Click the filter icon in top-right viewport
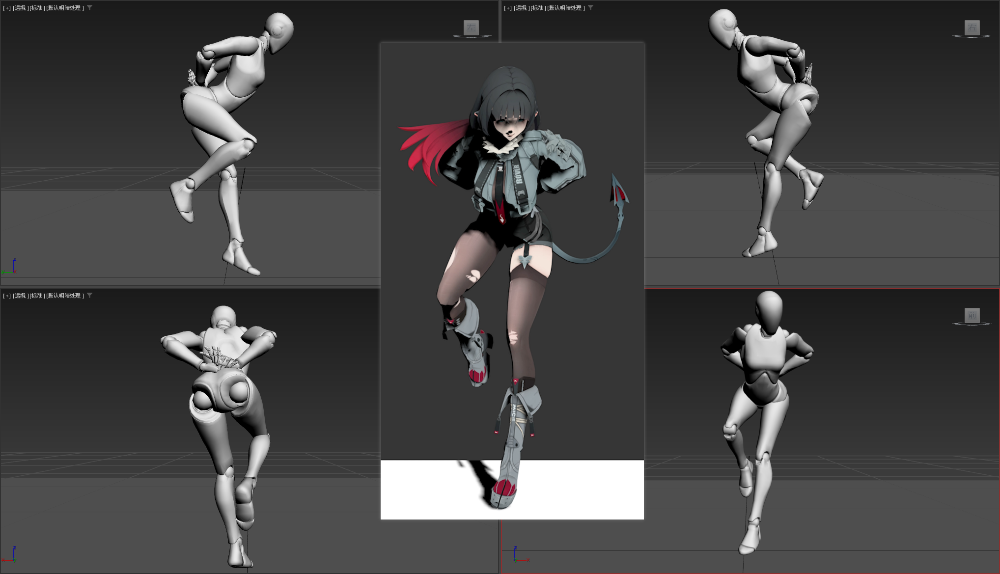Image resolution: width=1000 pixels, height=574 pixels. click(x=590, y=7)
